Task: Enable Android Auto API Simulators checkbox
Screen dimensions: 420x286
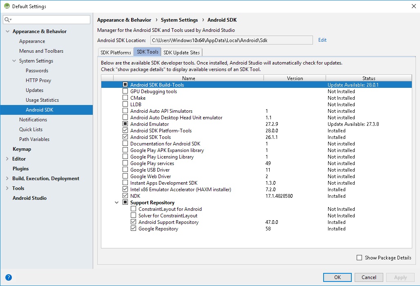Action: tap(125, 111)
